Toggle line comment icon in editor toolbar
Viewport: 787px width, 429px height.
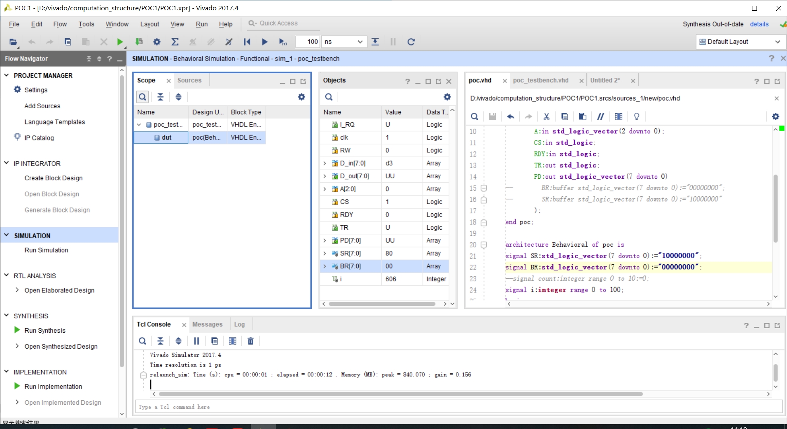point(601,117)
